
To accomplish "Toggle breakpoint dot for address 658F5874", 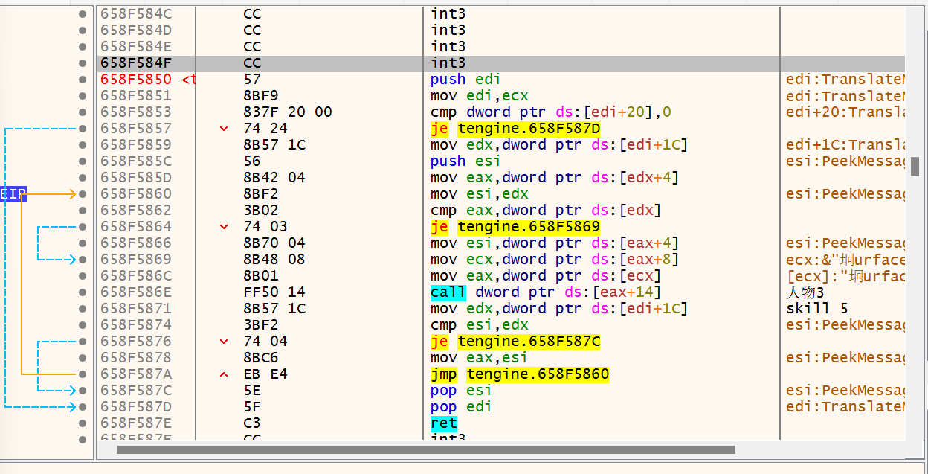I will (x=82, y=325).
